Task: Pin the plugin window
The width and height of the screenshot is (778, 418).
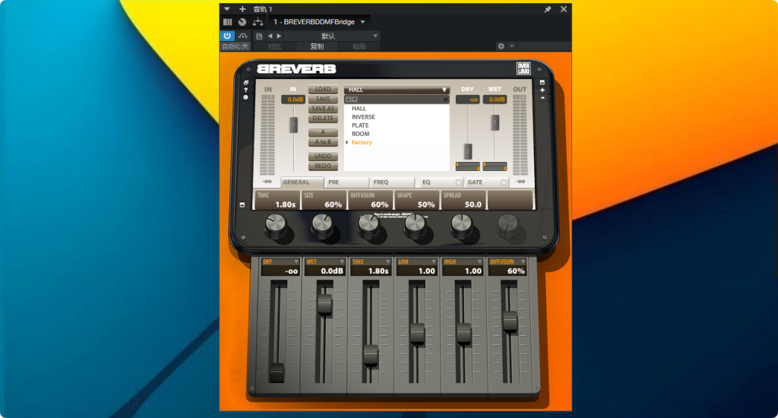Action: [x=548, y=9]
